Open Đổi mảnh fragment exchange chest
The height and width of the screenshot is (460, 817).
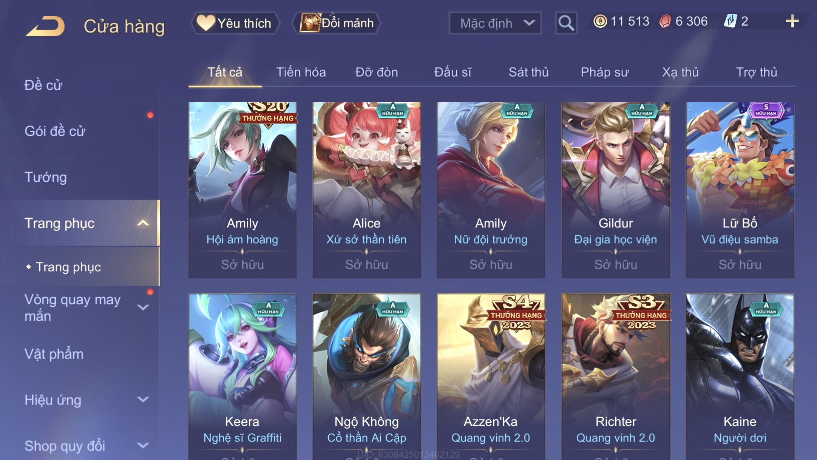pyautogui.click(x=336, y=23)
